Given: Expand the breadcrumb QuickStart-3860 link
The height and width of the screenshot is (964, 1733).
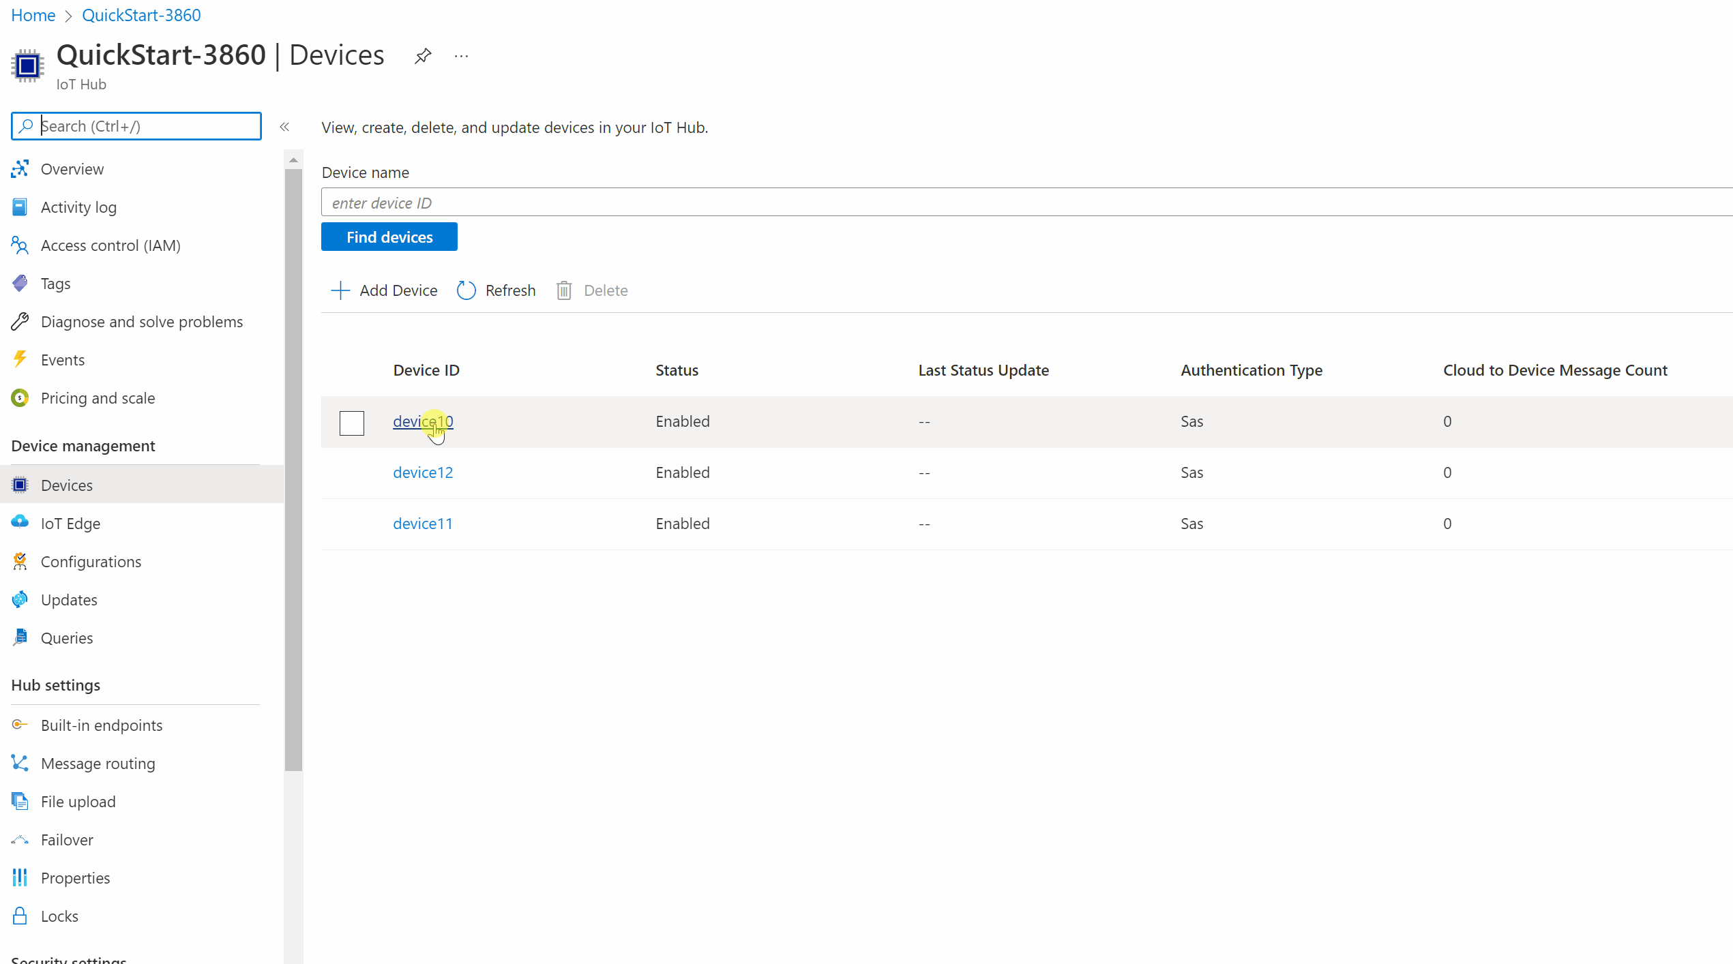Looking at the screenshot, I should 141,14.
